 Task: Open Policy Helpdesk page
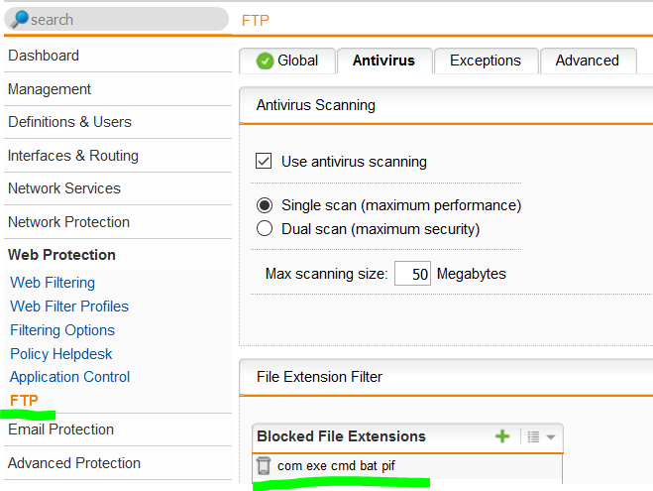tap(61, 354)
